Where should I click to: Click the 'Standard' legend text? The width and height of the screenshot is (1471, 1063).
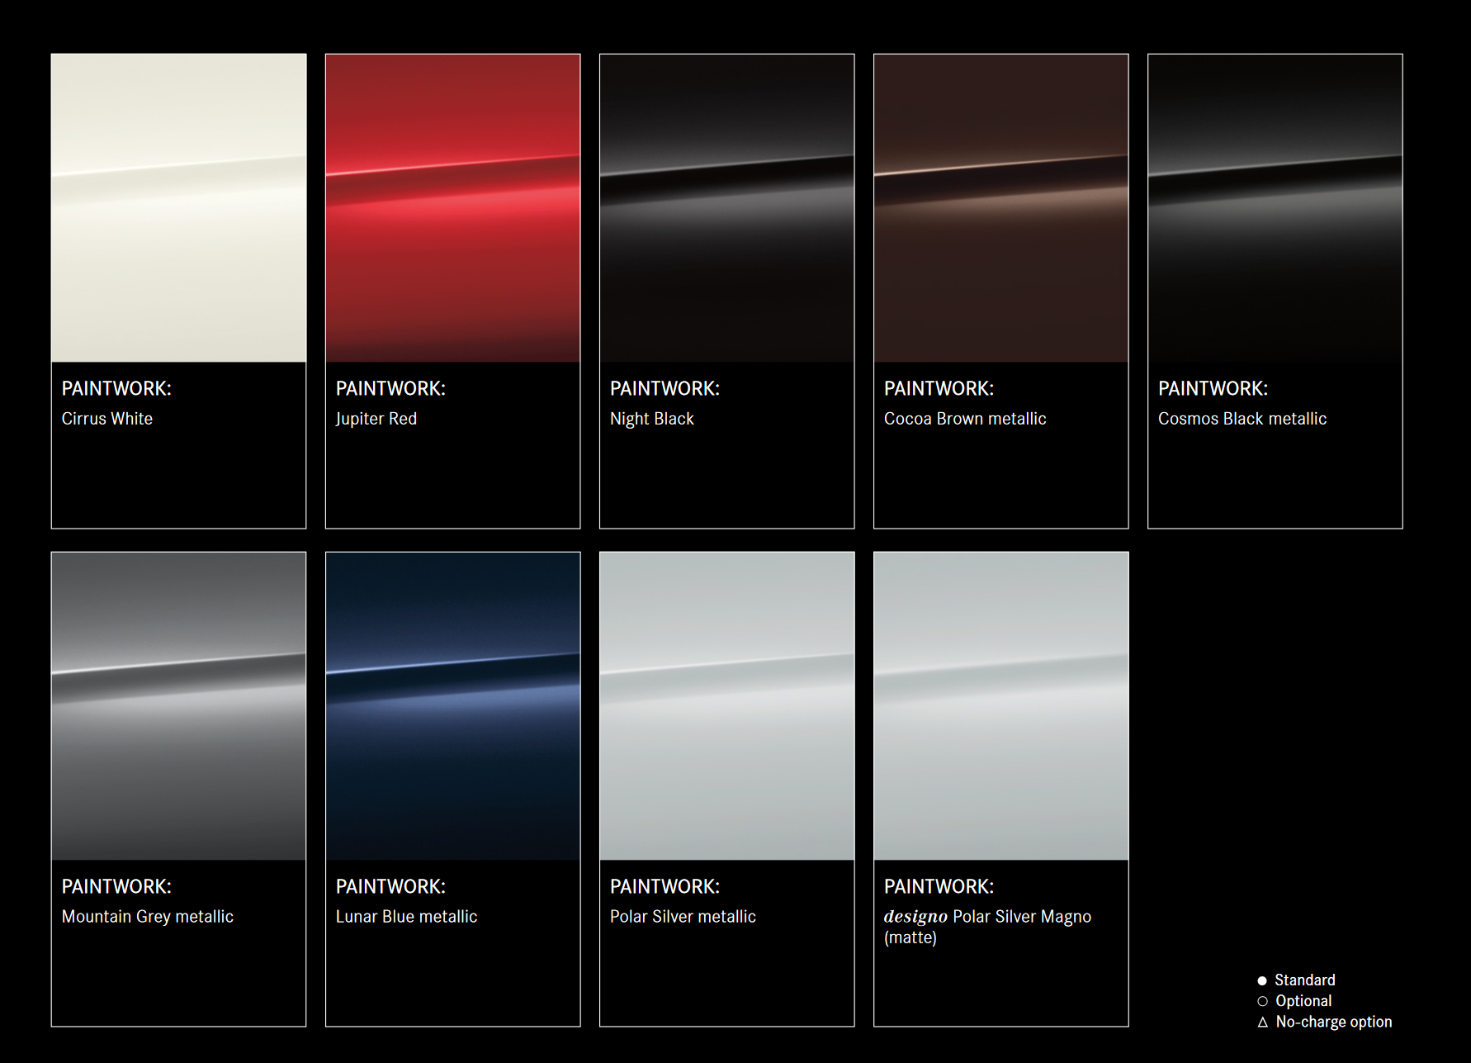1305,980
